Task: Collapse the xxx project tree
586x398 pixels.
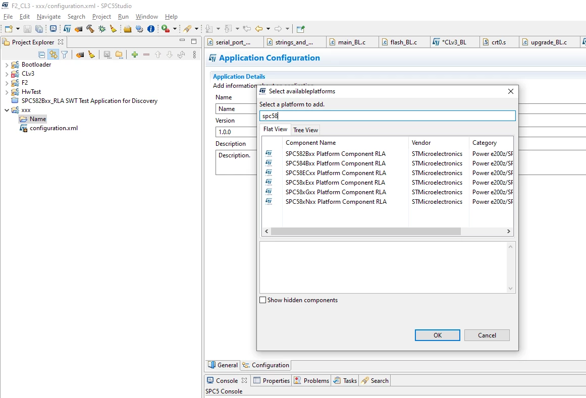Action: click(7, 110)
